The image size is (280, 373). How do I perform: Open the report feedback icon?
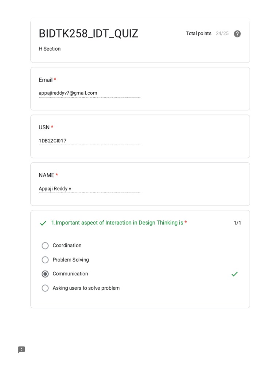pyautogui.click(x=22, y=350)
